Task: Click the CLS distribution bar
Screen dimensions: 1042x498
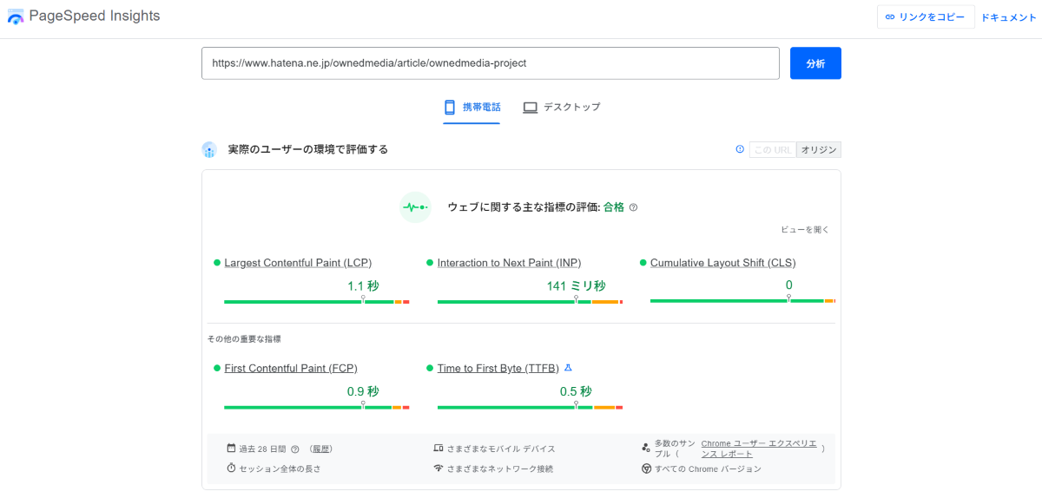Action: coord(742,301)
